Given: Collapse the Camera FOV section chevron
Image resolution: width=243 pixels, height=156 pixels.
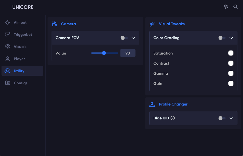Looking at the screenshot, I should point(134,38).
